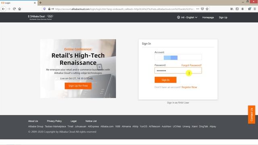Open a new tab with plus button
The image size is (258, 145).
[x=40, y=3]
